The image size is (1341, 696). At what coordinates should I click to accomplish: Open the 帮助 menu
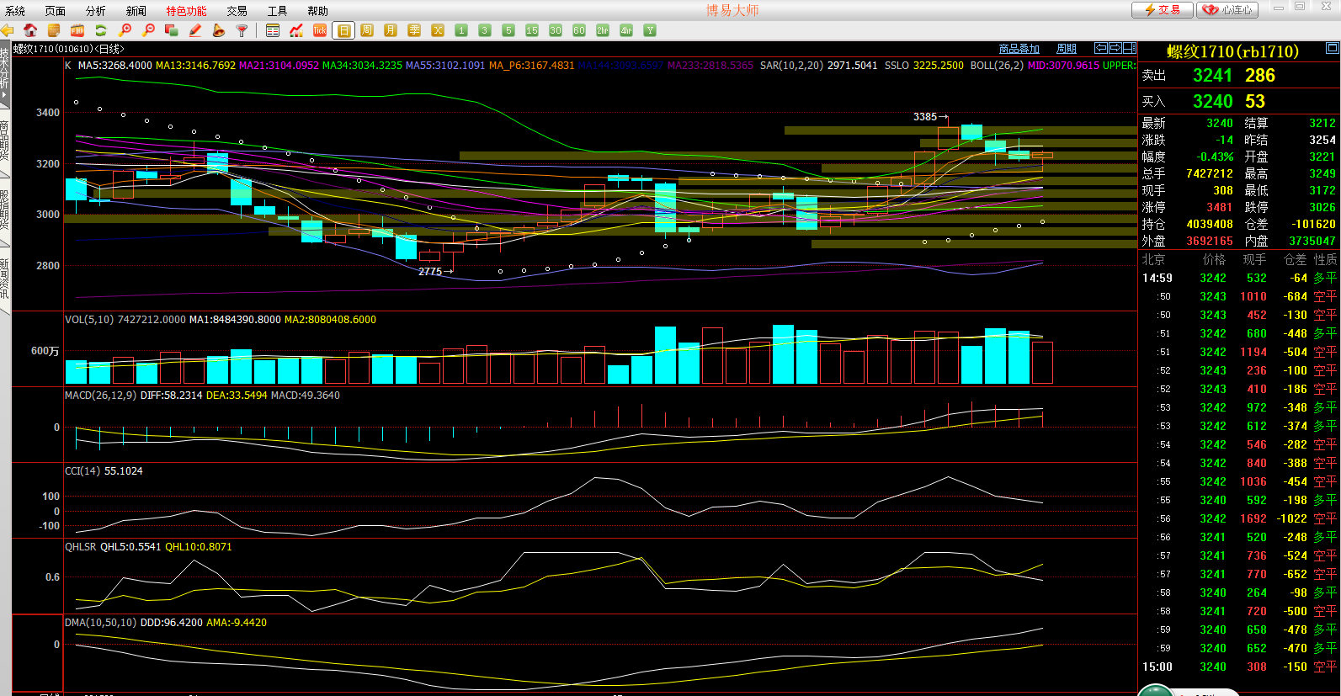(318, 11)
